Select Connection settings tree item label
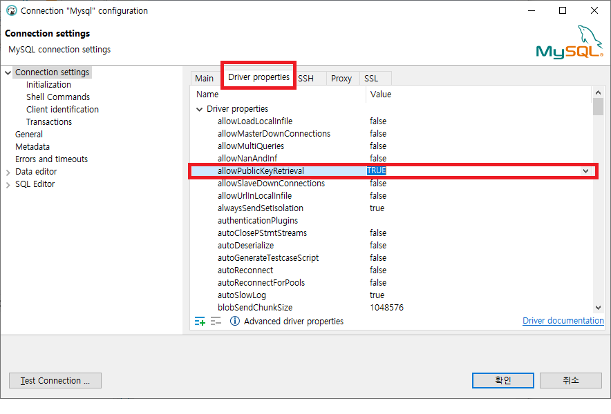611x414 pixels. (x=53, y=72)
